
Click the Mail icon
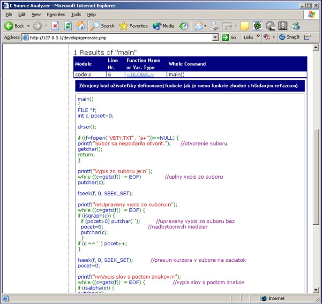point(198,26)
